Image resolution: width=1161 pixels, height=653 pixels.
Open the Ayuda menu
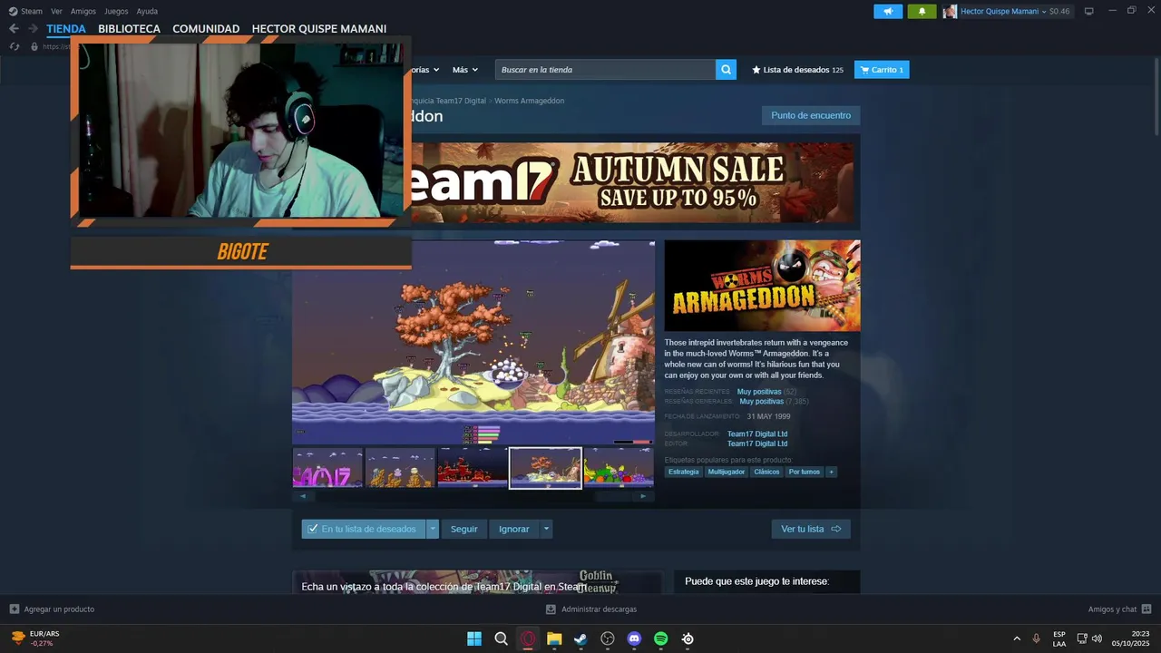tap(147, 11)
